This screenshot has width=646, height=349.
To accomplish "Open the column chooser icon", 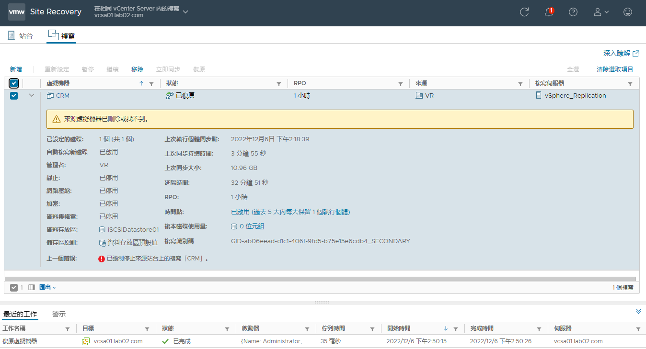I will 32,287.
